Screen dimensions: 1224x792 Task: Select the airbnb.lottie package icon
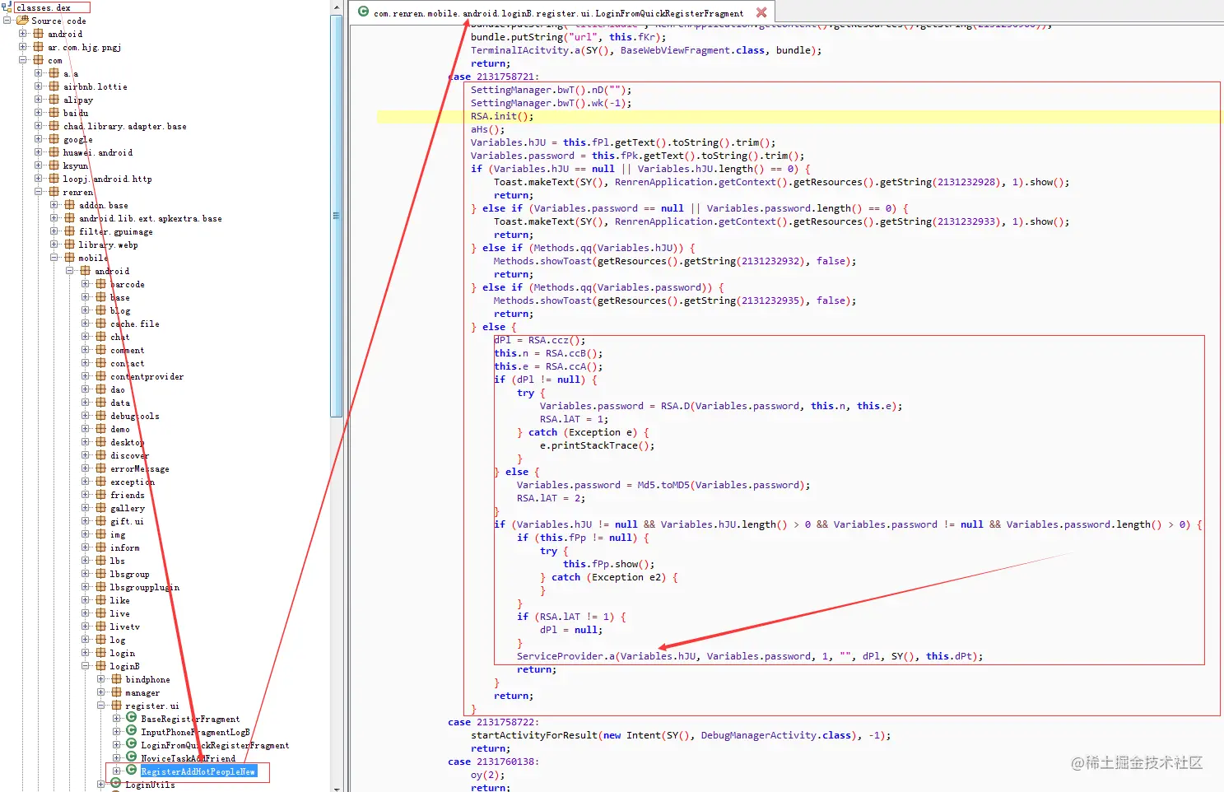click(54, 86)
